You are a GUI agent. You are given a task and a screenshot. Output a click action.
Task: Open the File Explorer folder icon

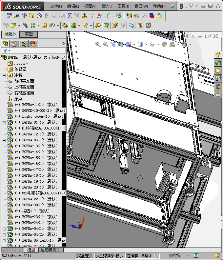pos(218,70)
